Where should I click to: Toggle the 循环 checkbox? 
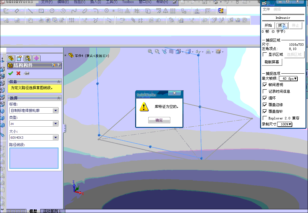coord(265,98)
